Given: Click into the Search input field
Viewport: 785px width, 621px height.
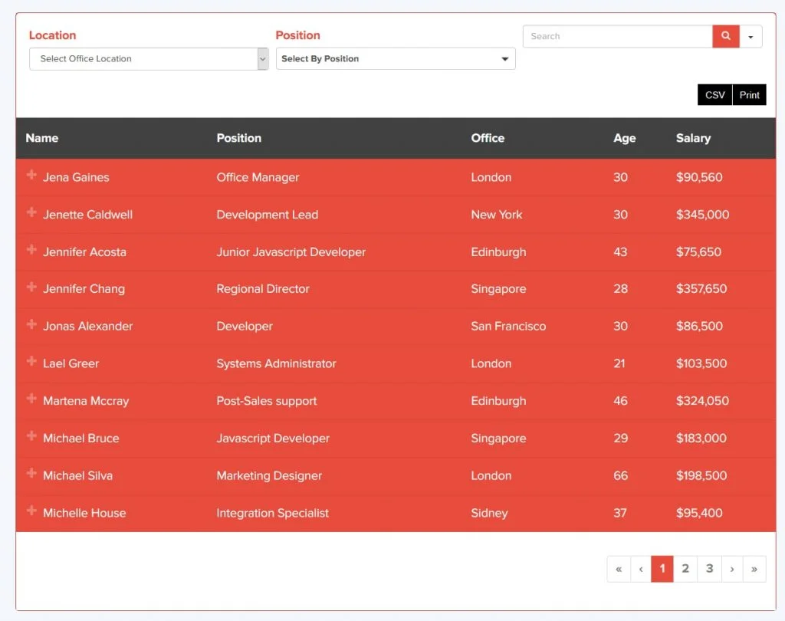Looking at the screenshot, I should 618,37.
